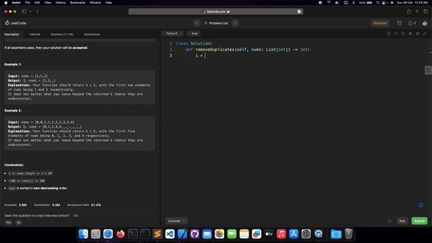Go to previous problem arrow

pos(196,23)
